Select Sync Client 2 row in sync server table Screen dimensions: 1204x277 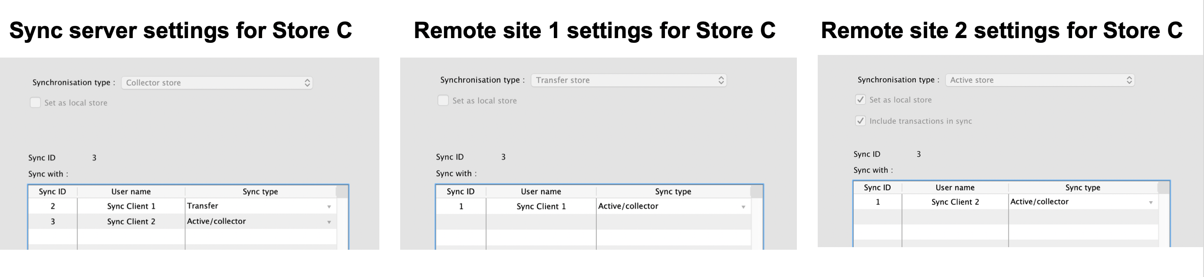131,222
